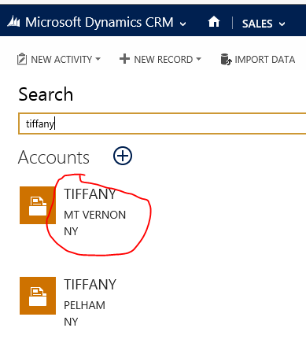Click the MT VERNON city text
The image size is (306, 339).
point(95,215)
